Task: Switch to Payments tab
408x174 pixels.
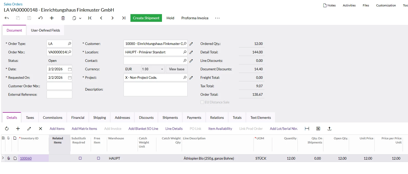Action: 194,118
